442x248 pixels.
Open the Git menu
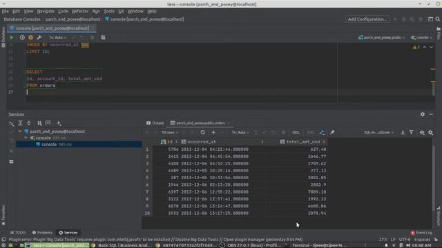(x=121, y=11)
